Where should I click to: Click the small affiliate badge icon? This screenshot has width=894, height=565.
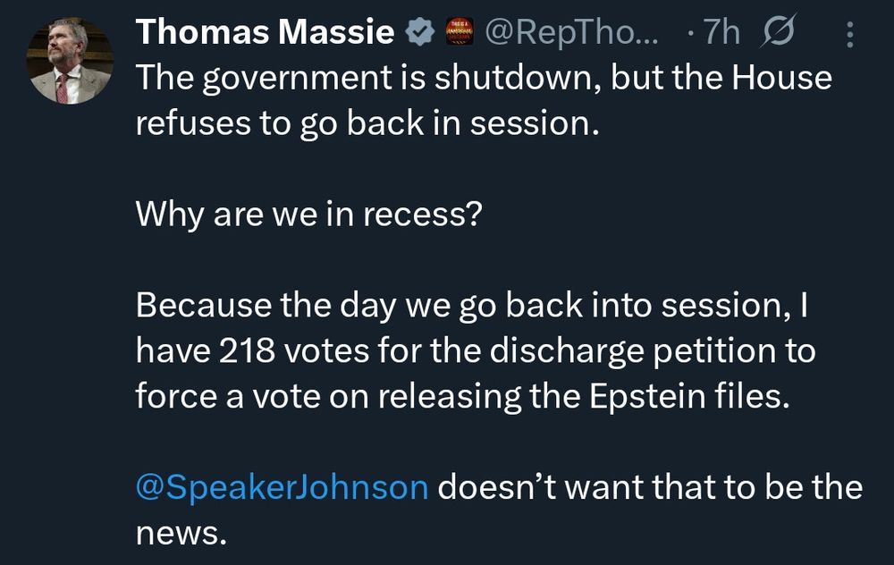(x=459, y=31)
